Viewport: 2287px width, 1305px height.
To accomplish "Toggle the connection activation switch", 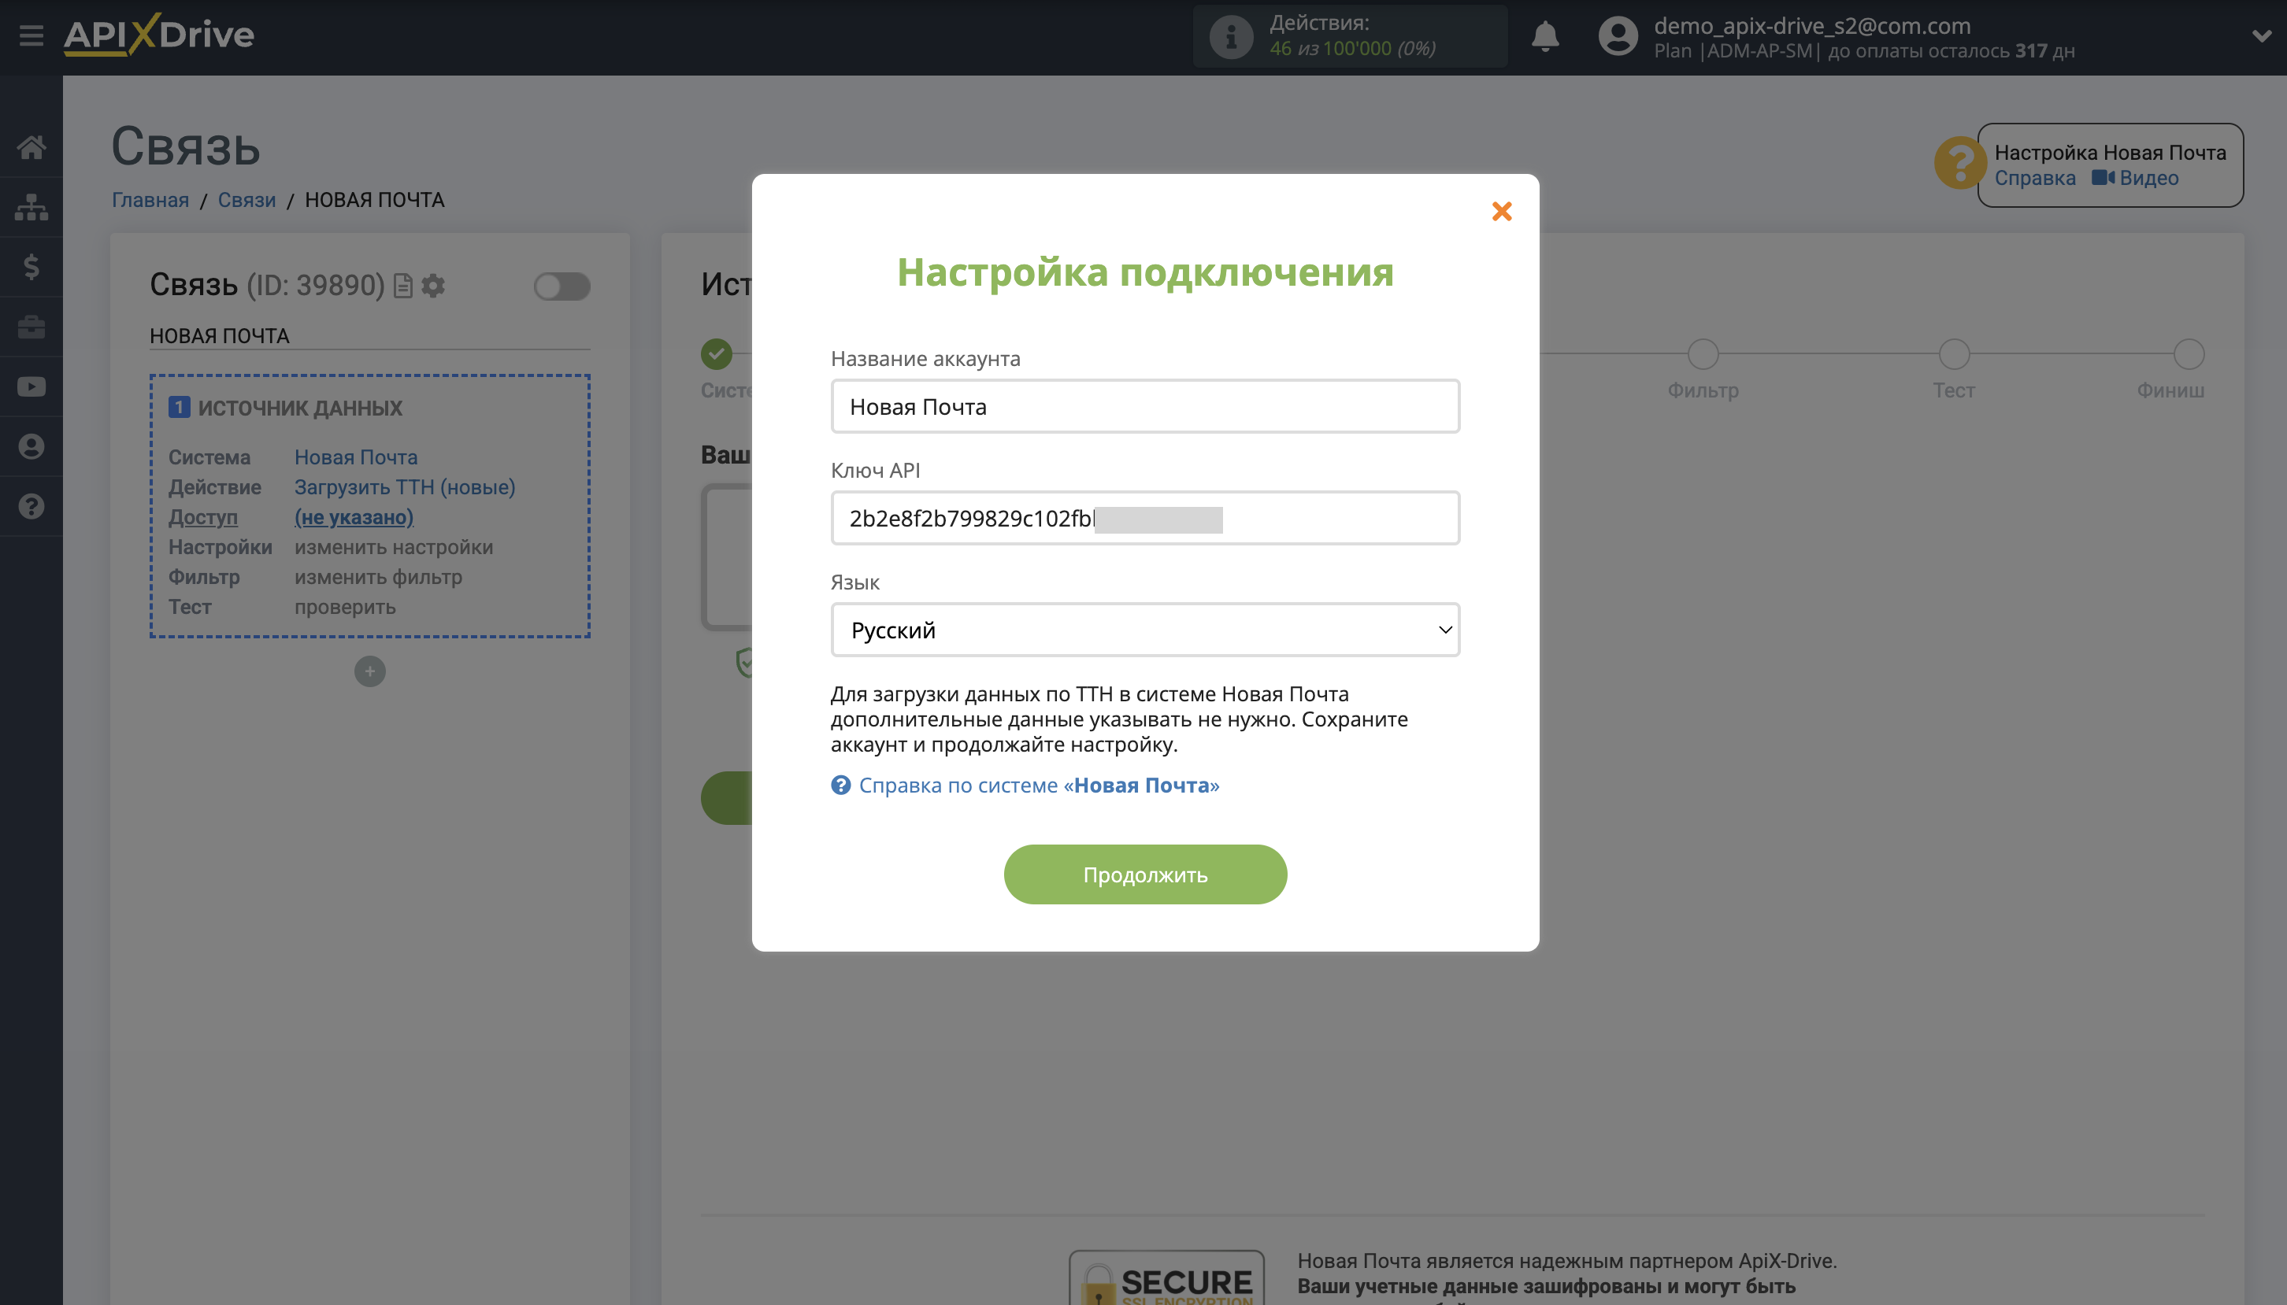I will 562,285.
